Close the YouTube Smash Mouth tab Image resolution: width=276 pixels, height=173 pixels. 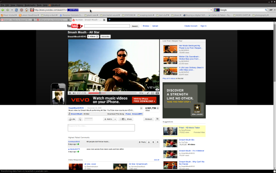pyautogui.click(x=104, y=20)
